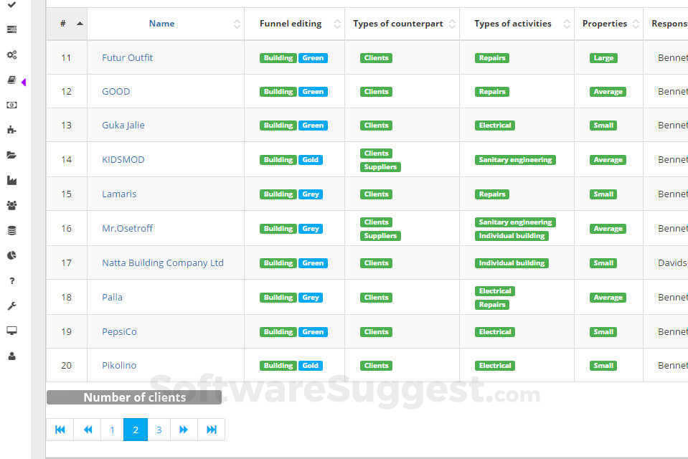This screenshot has width=688, height=459.
Task: Click the monitor icon in sidebar
Action: click(11, 331)
